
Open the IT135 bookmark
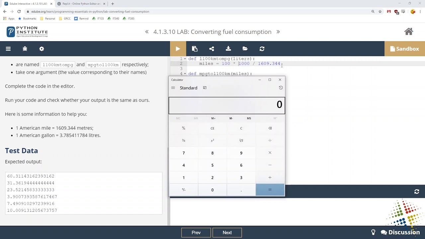tap(98, 19)
